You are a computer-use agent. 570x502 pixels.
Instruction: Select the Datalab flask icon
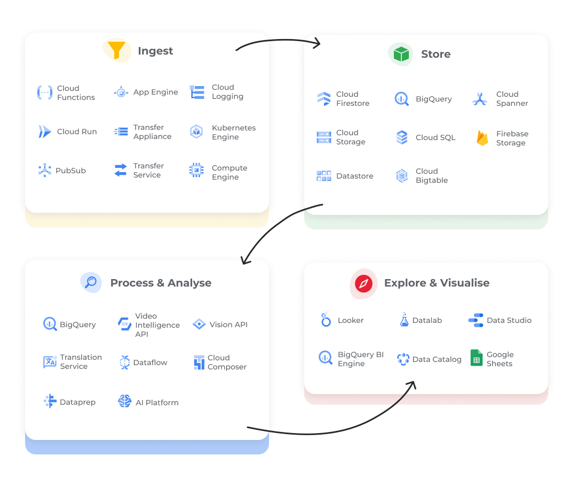[x=404, y=319]
